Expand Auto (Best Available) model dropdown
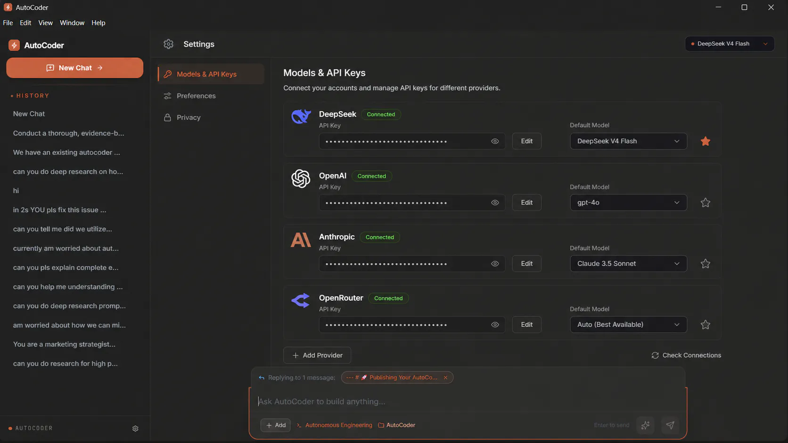Image resolution: width=788 pixels, height=443 pixels. [628, 324]
